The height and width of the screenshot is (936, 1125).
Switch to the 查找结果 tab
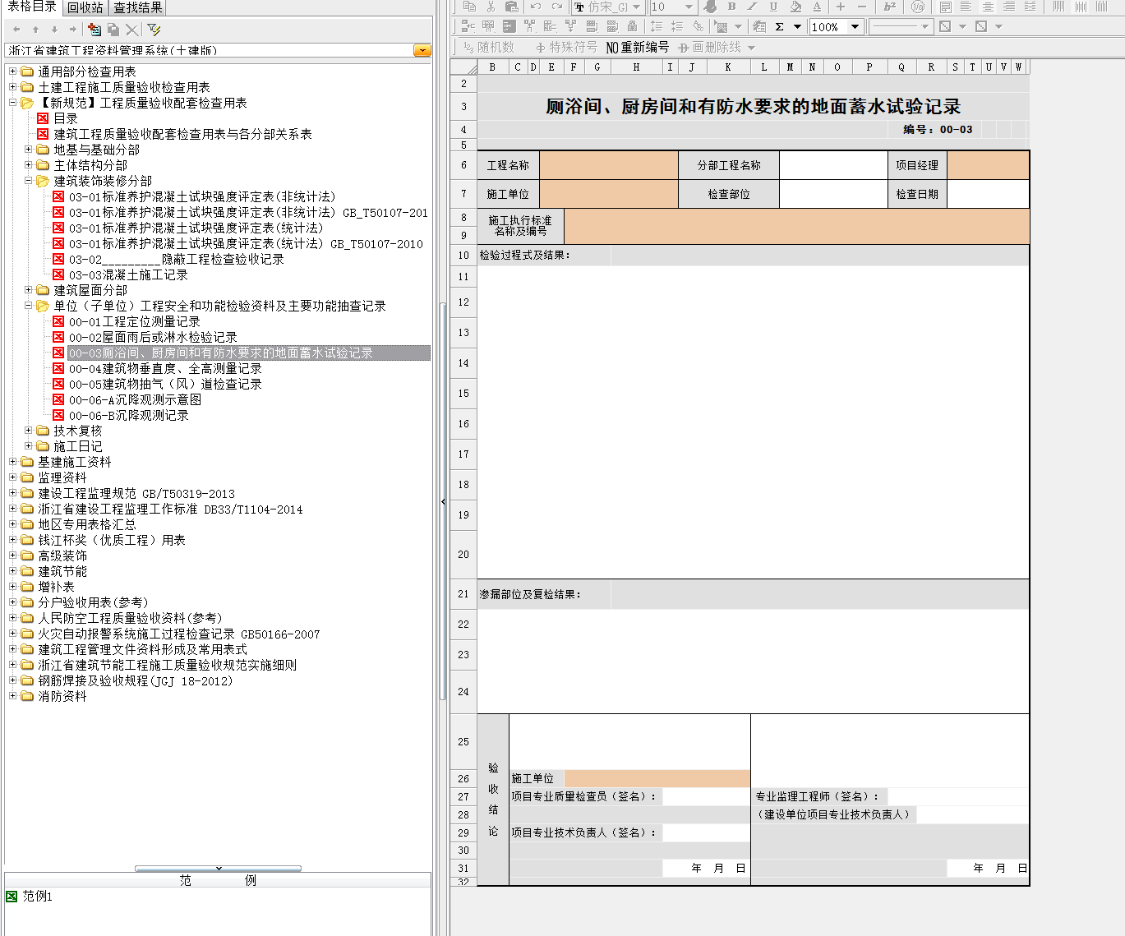coord(138,7)
